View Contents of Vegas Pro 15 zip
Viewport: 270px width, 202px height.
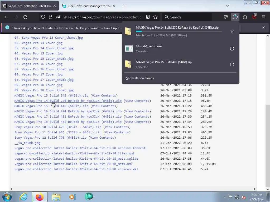(x=104, y=106)
